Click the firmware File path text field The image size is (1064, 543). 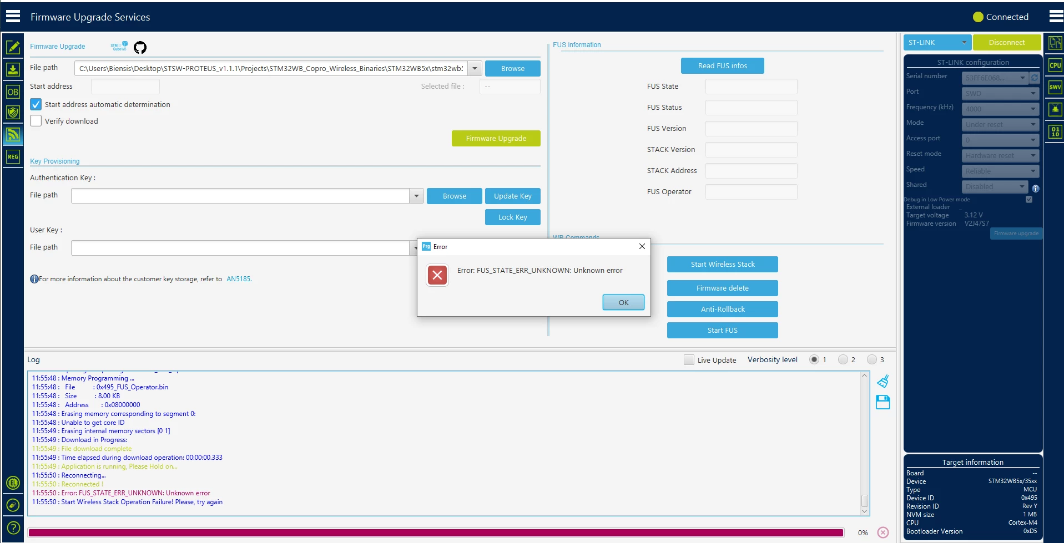click(271, 69)
